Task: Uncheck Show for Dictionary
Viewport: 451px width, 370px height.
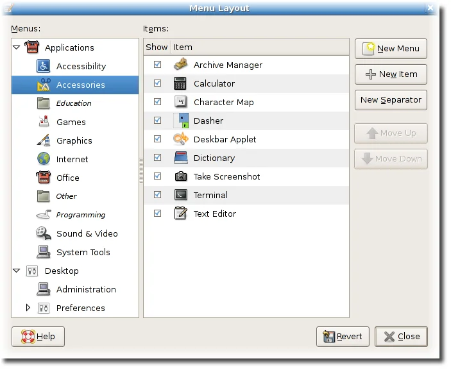Action: (157, 158)
